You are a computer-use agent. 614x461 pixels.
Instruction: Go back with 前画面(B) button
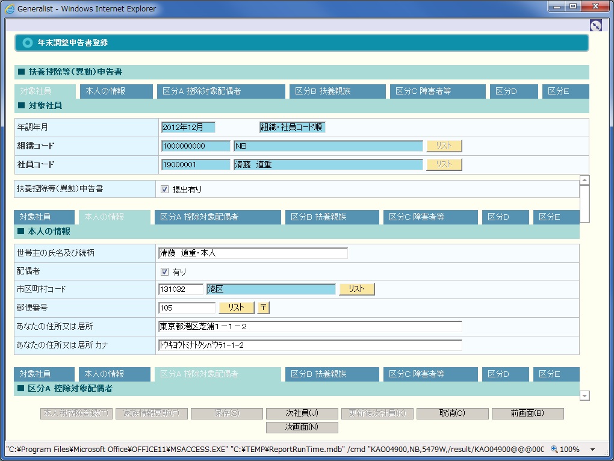pyautogui.click(x=527, y=413)
